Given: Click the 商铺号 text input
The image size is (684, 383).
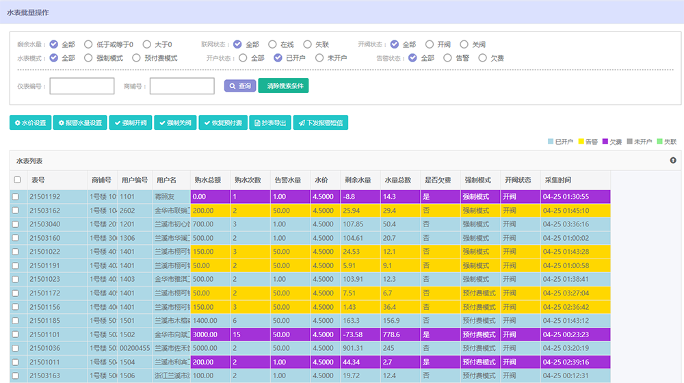Looking at the screenshot, I should [182, 86].
